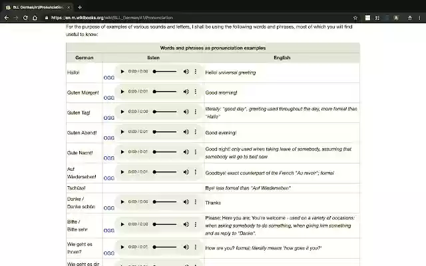The image size is (426, 266).
Task: Click the white square extension icon
Action: coord(367,18)
